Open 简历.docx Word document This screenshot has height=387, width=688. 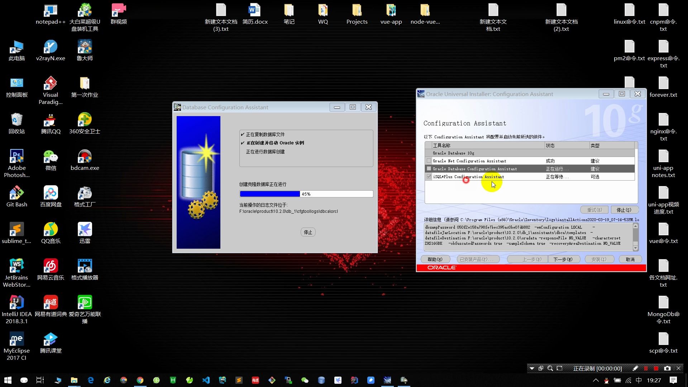pyautogui.click(x=255, y=14)
